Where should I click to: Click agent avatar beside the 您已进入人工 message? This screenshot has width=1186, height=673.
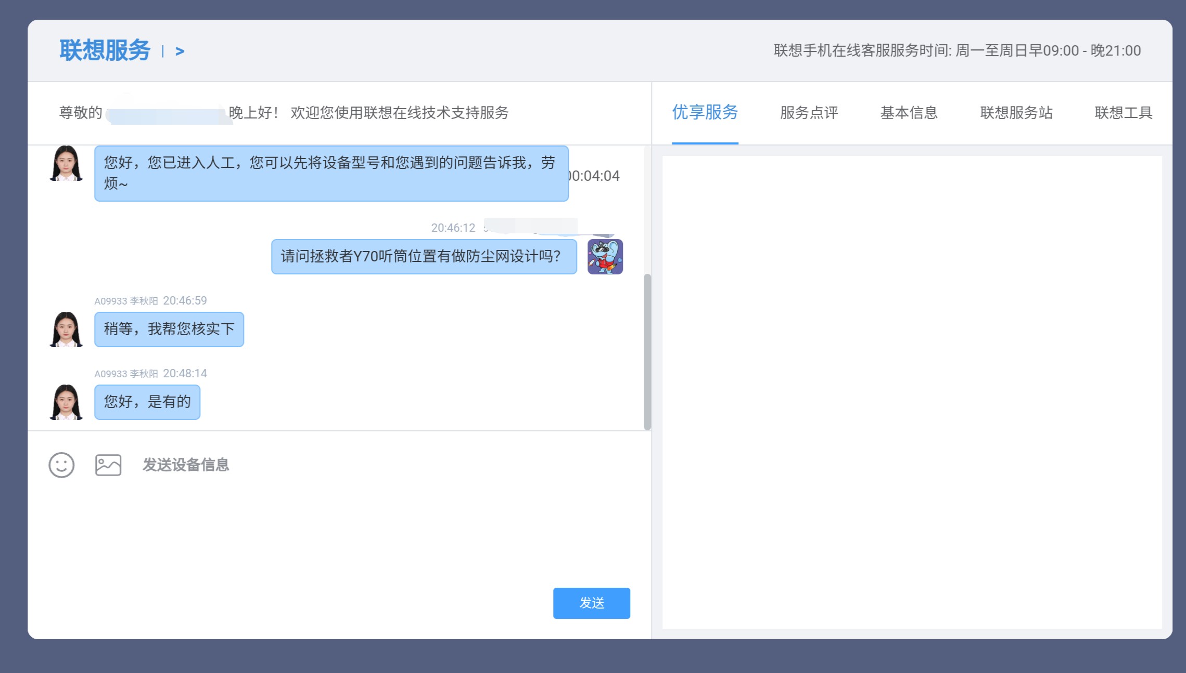(66, 163)
